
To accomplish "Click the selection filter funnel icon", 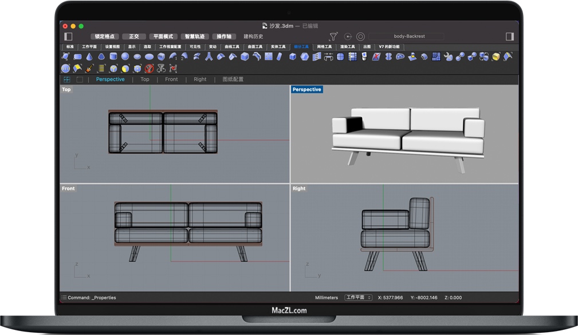I will click(333, 37).
